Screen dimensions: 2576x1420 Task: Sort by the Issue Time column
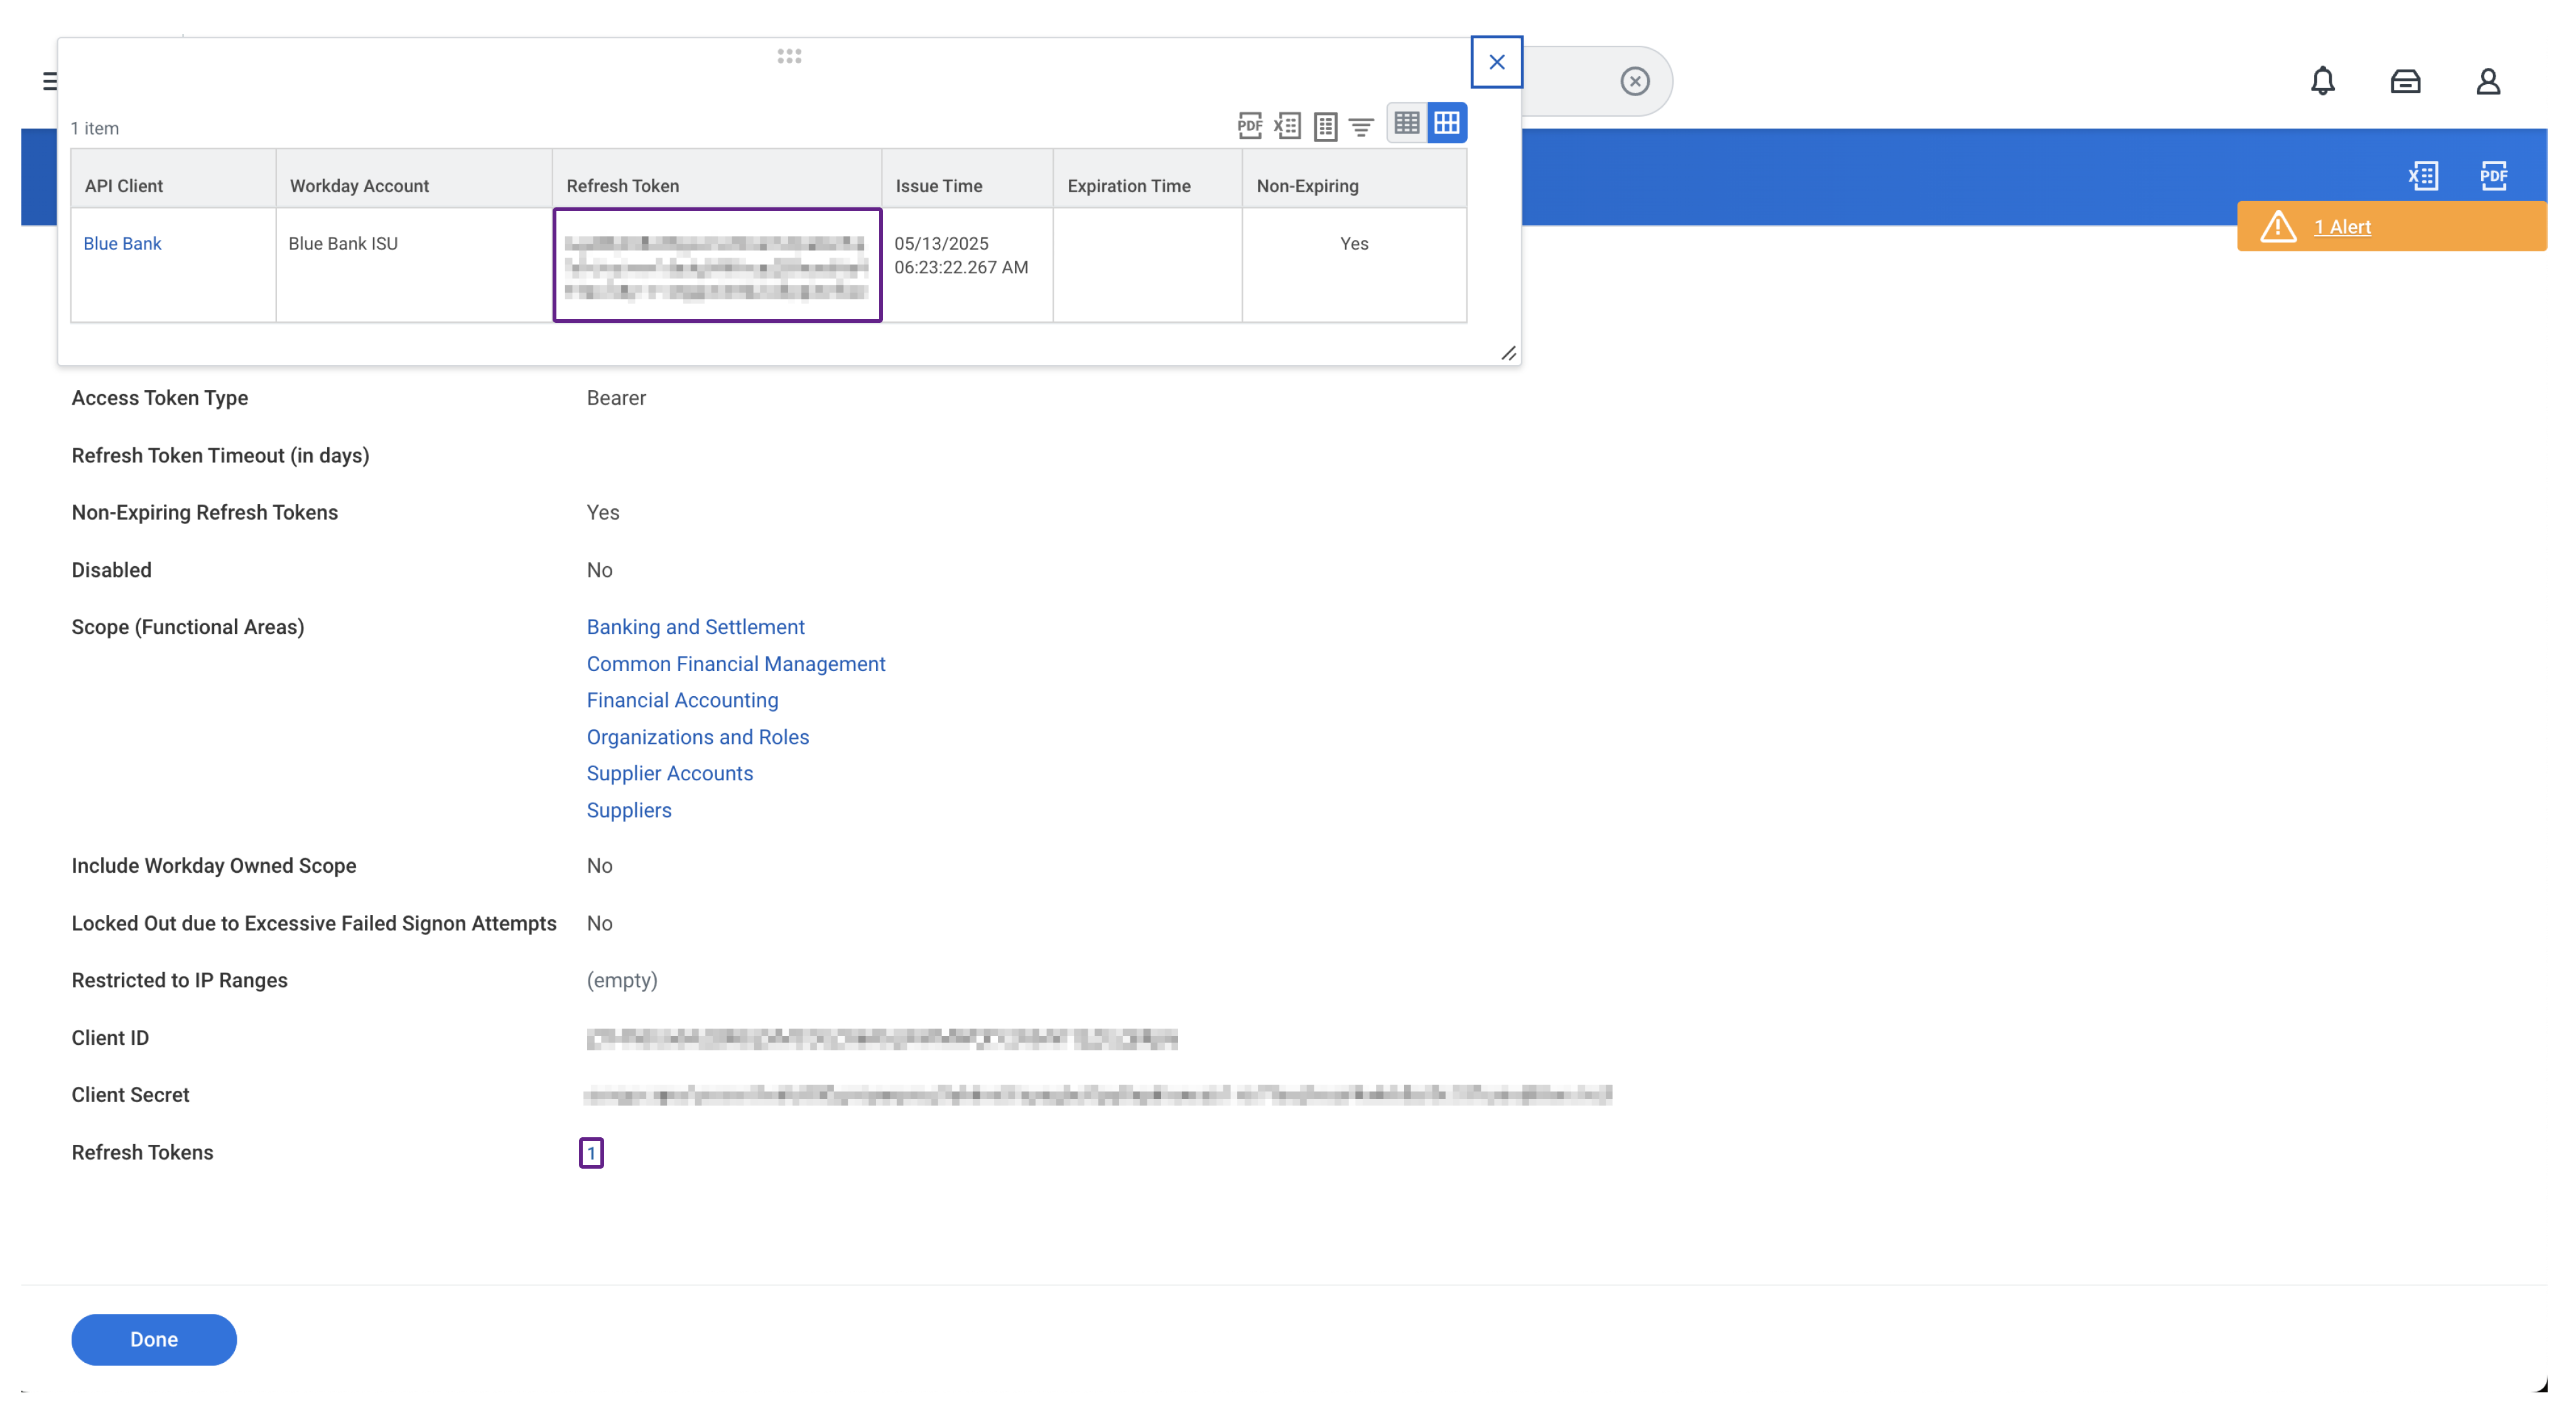[938, 185]
